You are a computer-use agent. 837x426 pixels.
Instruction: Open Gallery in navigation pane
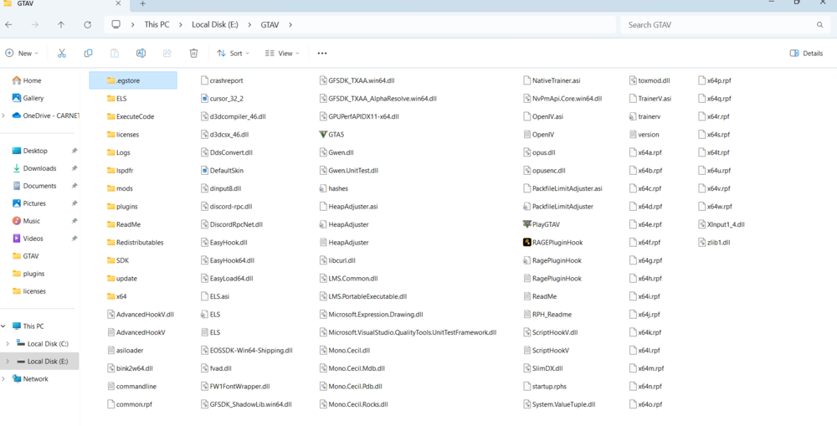28,98
